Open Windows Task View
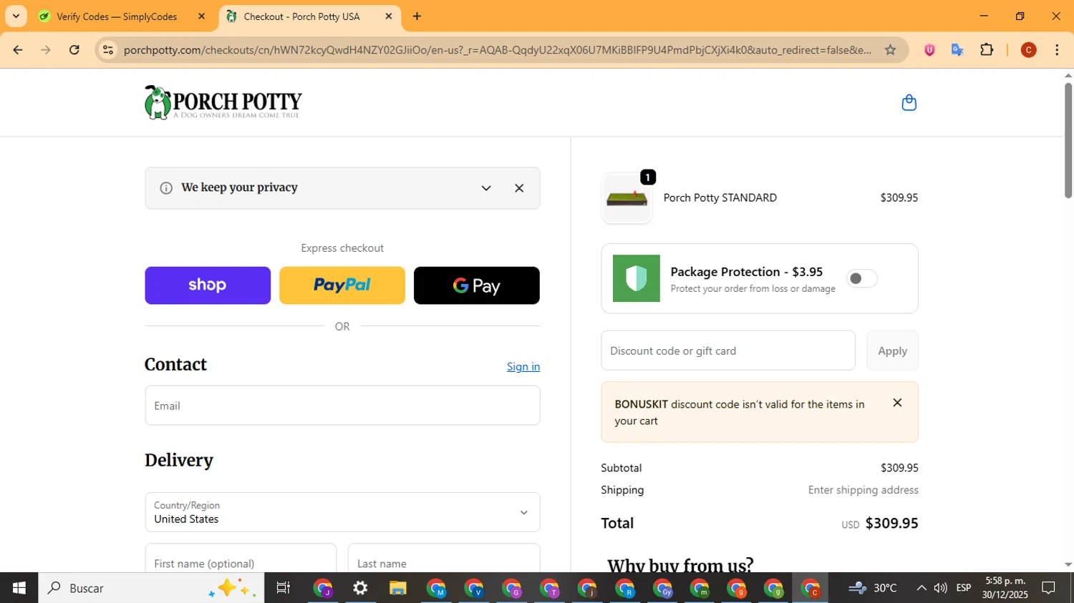The height and width of the screenshot is (603, 1074). pyautogui.click(x=284, y=588)
